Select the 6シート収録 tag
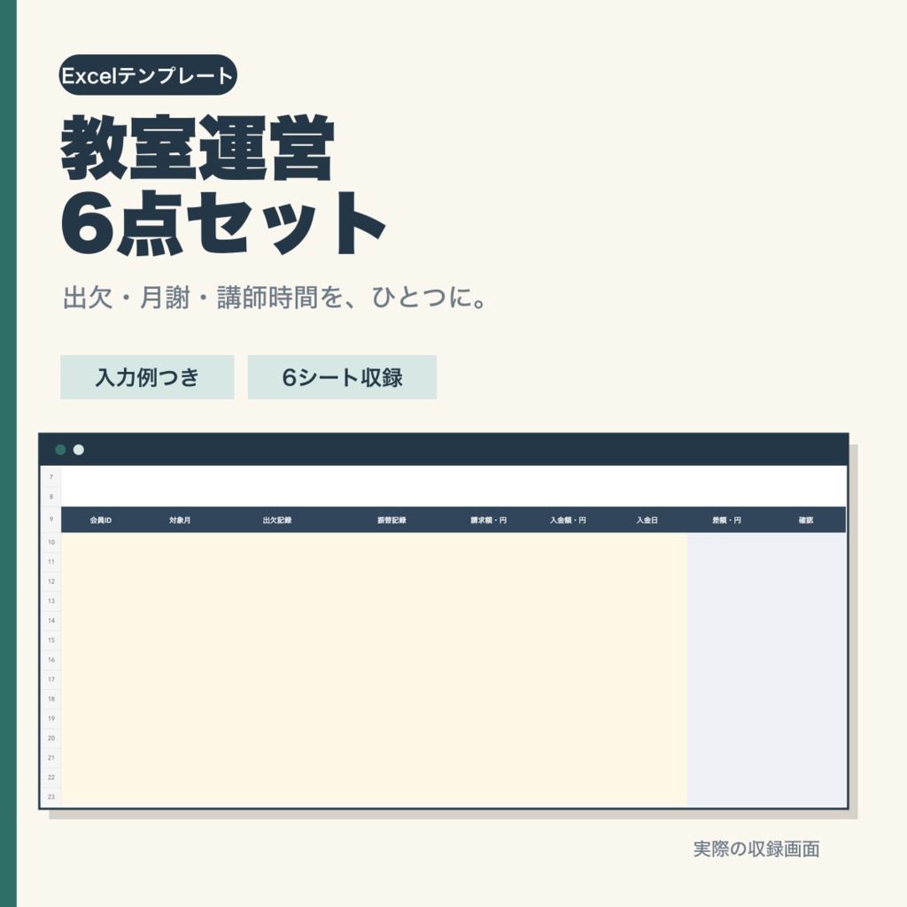The image size is (907, 907). tap(342, 377)
